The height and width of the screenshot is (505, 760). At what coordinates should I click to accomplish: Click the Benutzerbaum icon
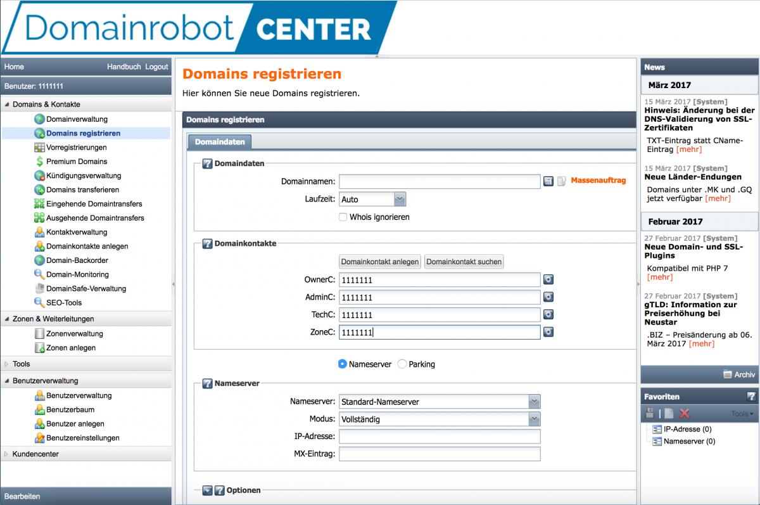[x=39, y=410]
